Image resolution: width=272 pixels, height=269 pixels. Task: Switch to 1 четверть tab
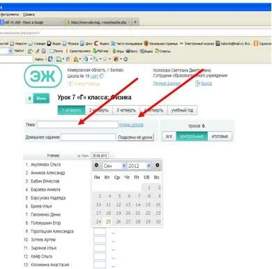[x=71, y=110]
